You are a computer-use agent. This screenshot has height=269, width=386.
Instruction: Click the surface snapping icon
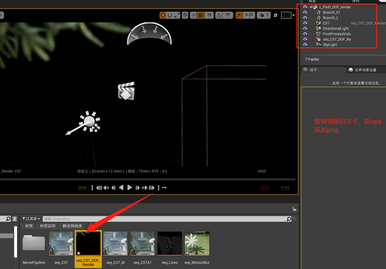pyautogui.click(x=194, y=15)
